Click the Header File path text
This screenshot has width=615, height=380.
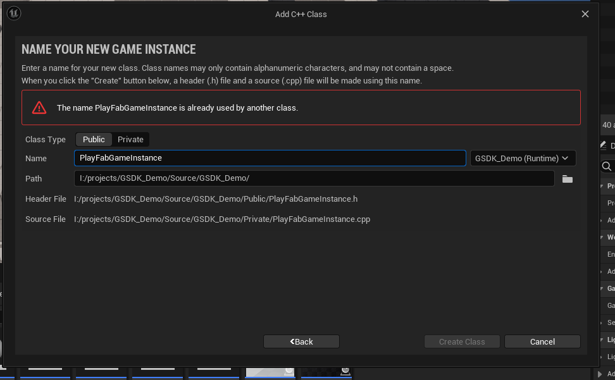pos(216,199)
